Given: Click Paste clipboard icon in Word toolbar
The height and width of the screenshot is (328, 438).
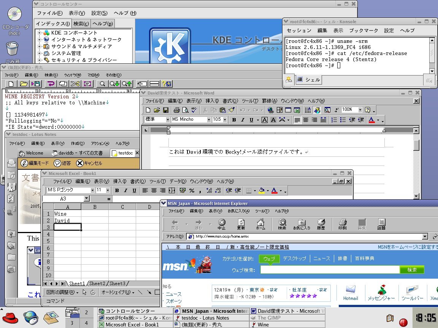Looking at the screenshot, I should coord(223,110).
